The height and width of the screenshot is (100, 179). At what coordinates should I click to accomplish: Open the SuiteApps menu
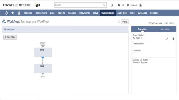tap(142, 13)
